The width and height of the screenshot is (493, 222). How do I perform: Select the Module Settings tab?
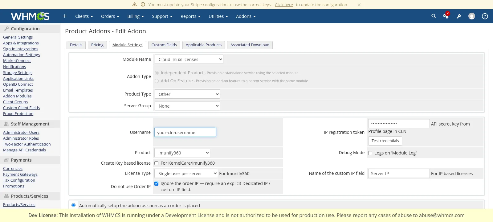point(127,45)
